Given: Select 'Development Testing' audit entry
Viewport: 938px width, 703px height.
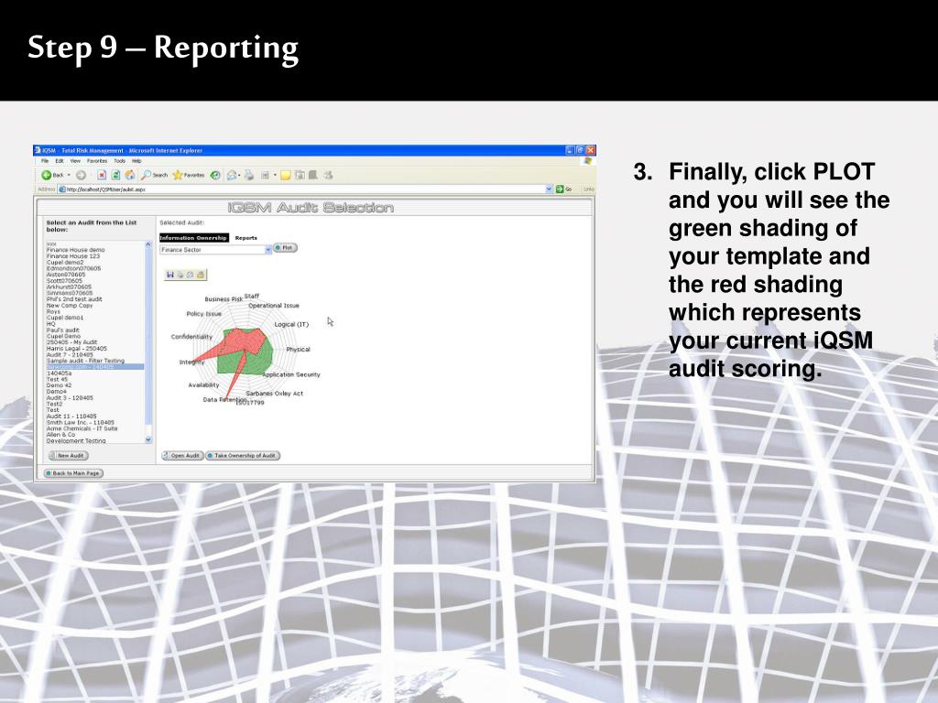Looking at the screenshot, I should pyautogui.click(x=76, y=440).
